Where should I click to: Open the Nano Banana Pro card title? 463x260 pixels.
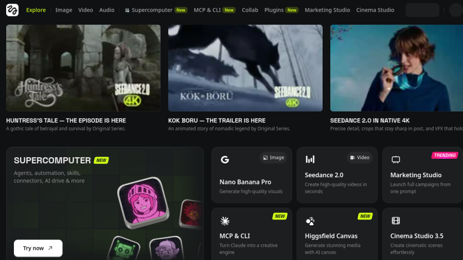[245, 182]
